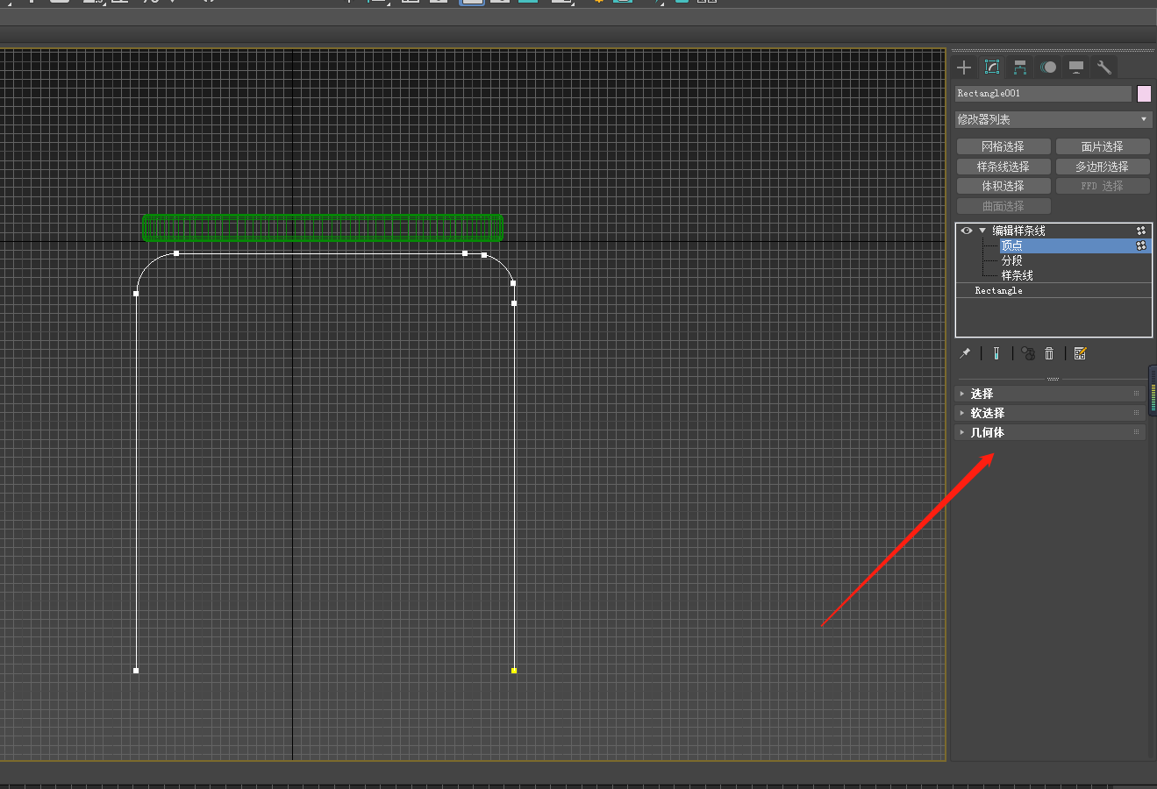Open the Display panel tab

(x=1076, y=68)
